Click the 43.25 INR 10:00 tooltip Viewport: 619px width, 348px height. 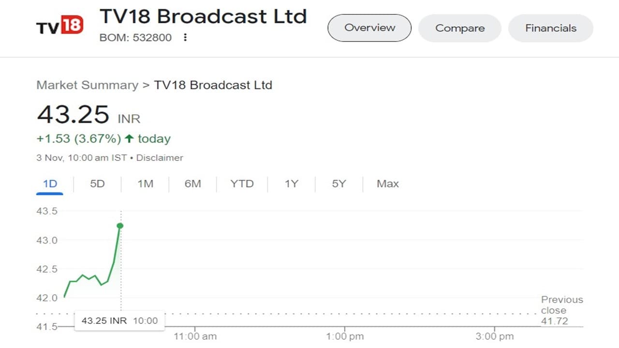coord(119,320)
